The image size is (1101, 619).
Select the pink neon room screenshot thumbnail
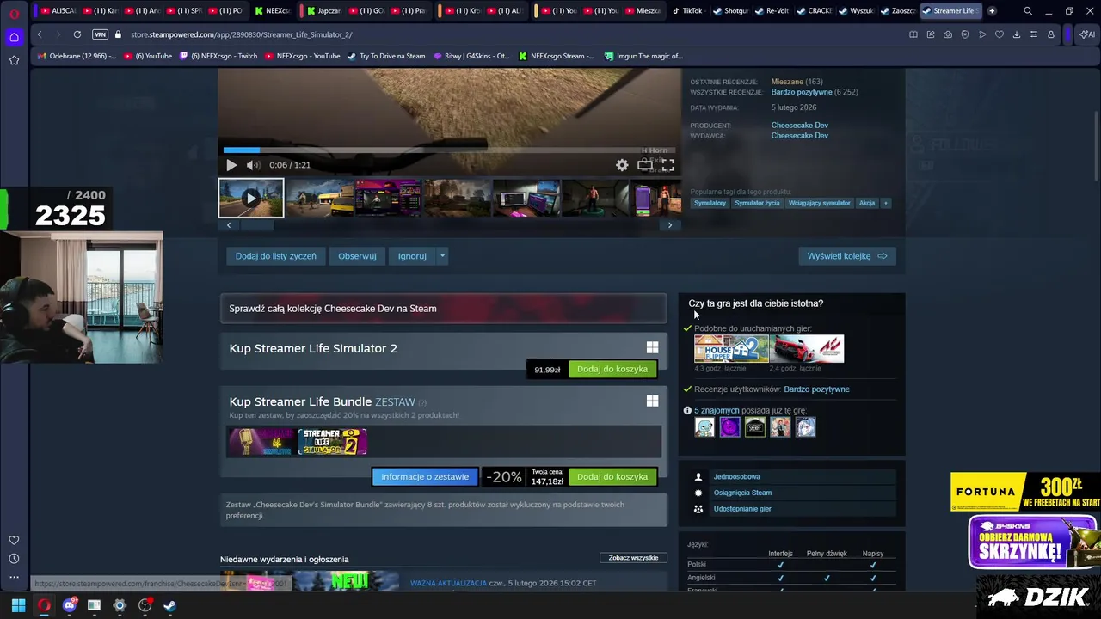388,198
